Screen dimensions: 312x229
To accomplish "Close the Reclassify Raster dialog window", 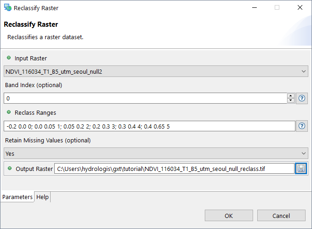I will 300,8.
